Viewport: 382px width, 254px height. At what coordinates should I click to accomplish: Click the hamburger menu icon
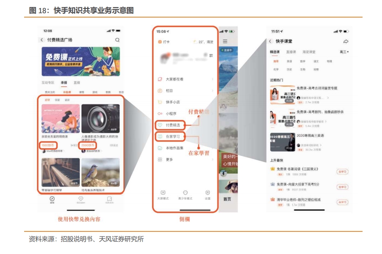coord(225,41)
